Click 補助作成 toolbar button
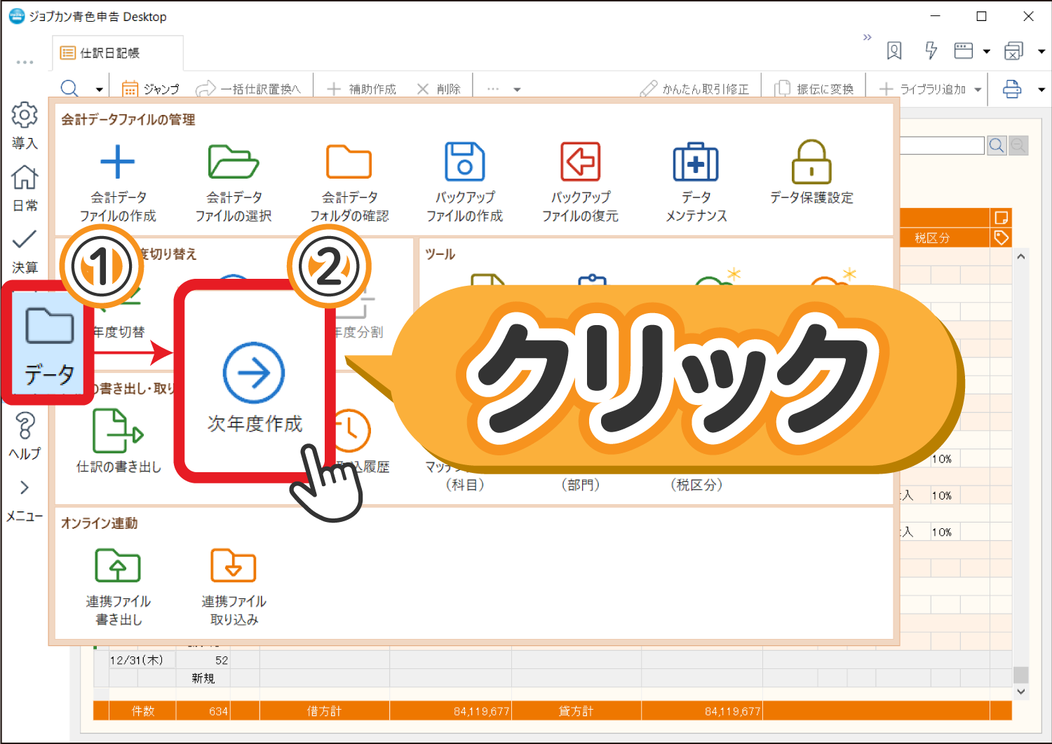This screenshot has height=744, width=1052. click(361, 89)
